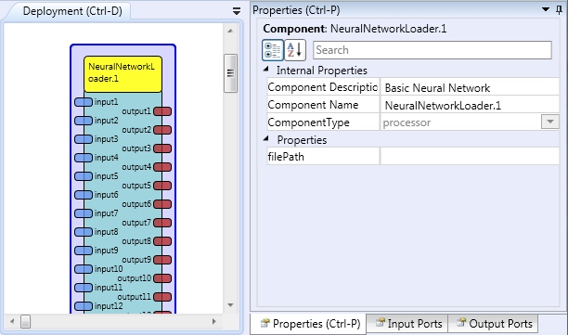Click the input7 port connector
This screenshot has height=335, width=568.
tap(84, 213)
